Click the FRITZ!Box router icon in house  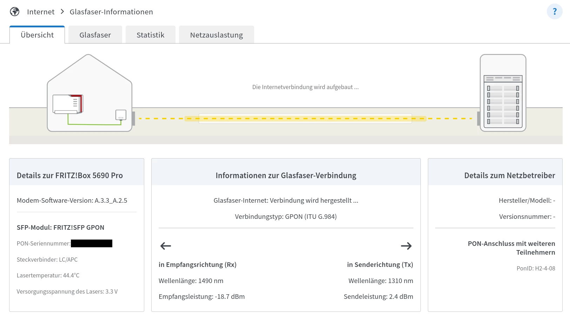(x=68, y=104)
